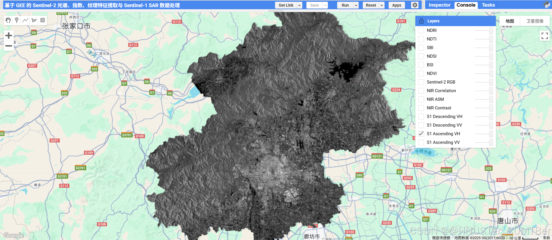Select the draw polygon shape tool
Screen dimensions: 552x240
pyautogui.click(x=34, y=20)
